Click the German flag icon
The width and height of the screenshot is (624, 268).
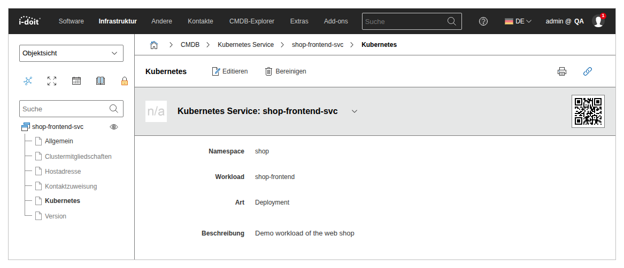(x=509, y=21)
